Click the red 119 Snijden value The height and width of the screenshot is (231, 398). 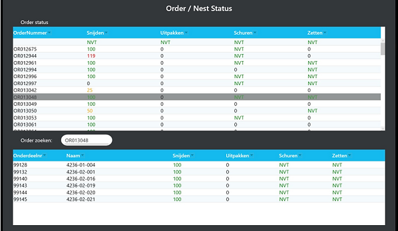(91, 56)
